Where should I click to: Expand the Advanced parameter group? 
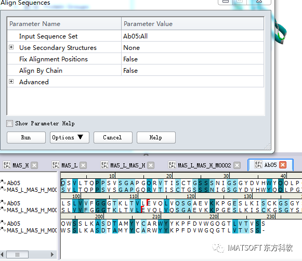pyautogui.click(x=11, y=82)
